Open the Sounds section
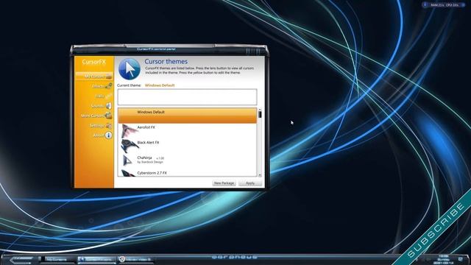Screen dimensions: 471x265 point(101,106)
